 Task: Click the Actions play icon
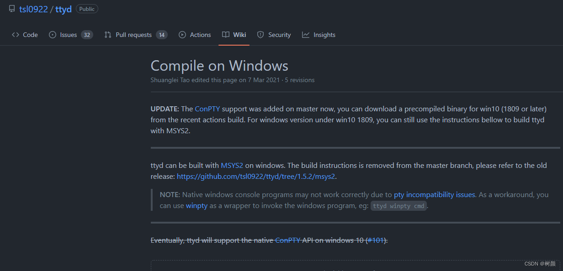point(181,35)
